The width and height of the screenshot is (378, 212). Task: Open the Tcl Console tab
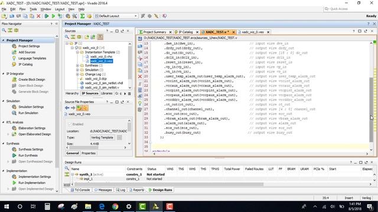coord(80,190)
